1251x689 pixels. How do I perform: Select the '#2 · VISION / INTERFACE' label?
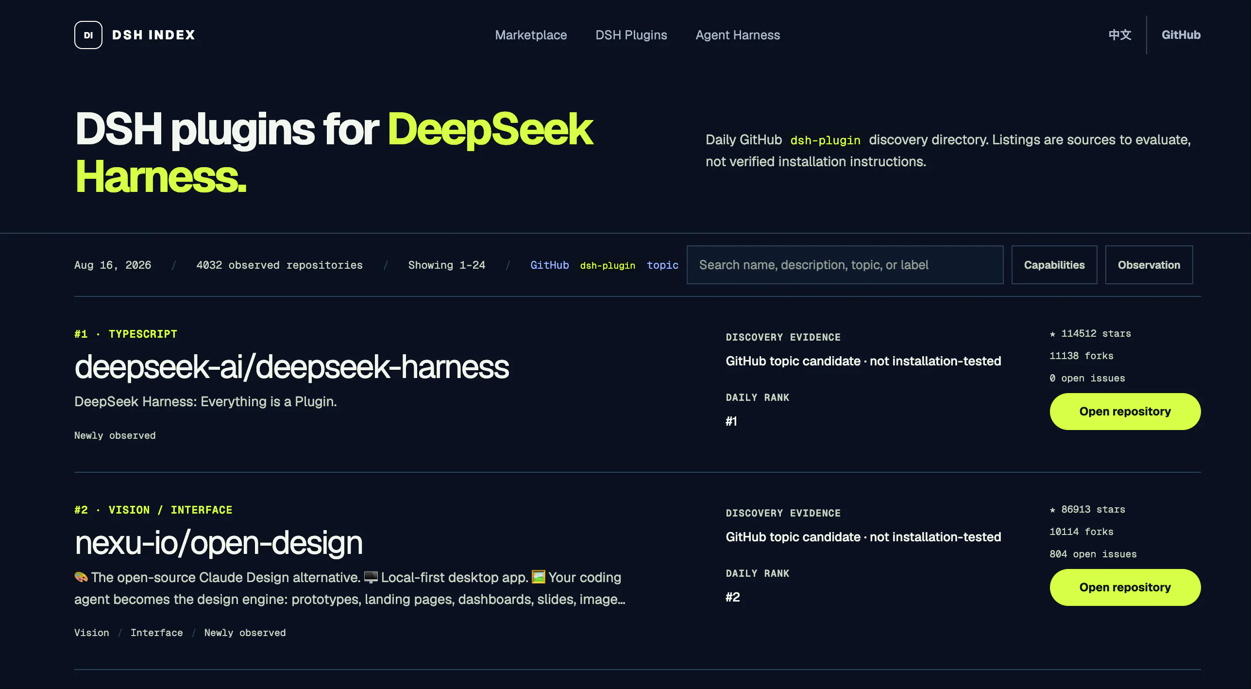(153, 510)
